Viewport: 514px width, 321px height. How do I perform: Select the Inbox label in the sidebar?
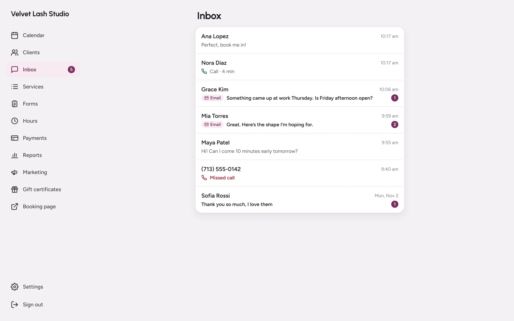tap(30, 70)
